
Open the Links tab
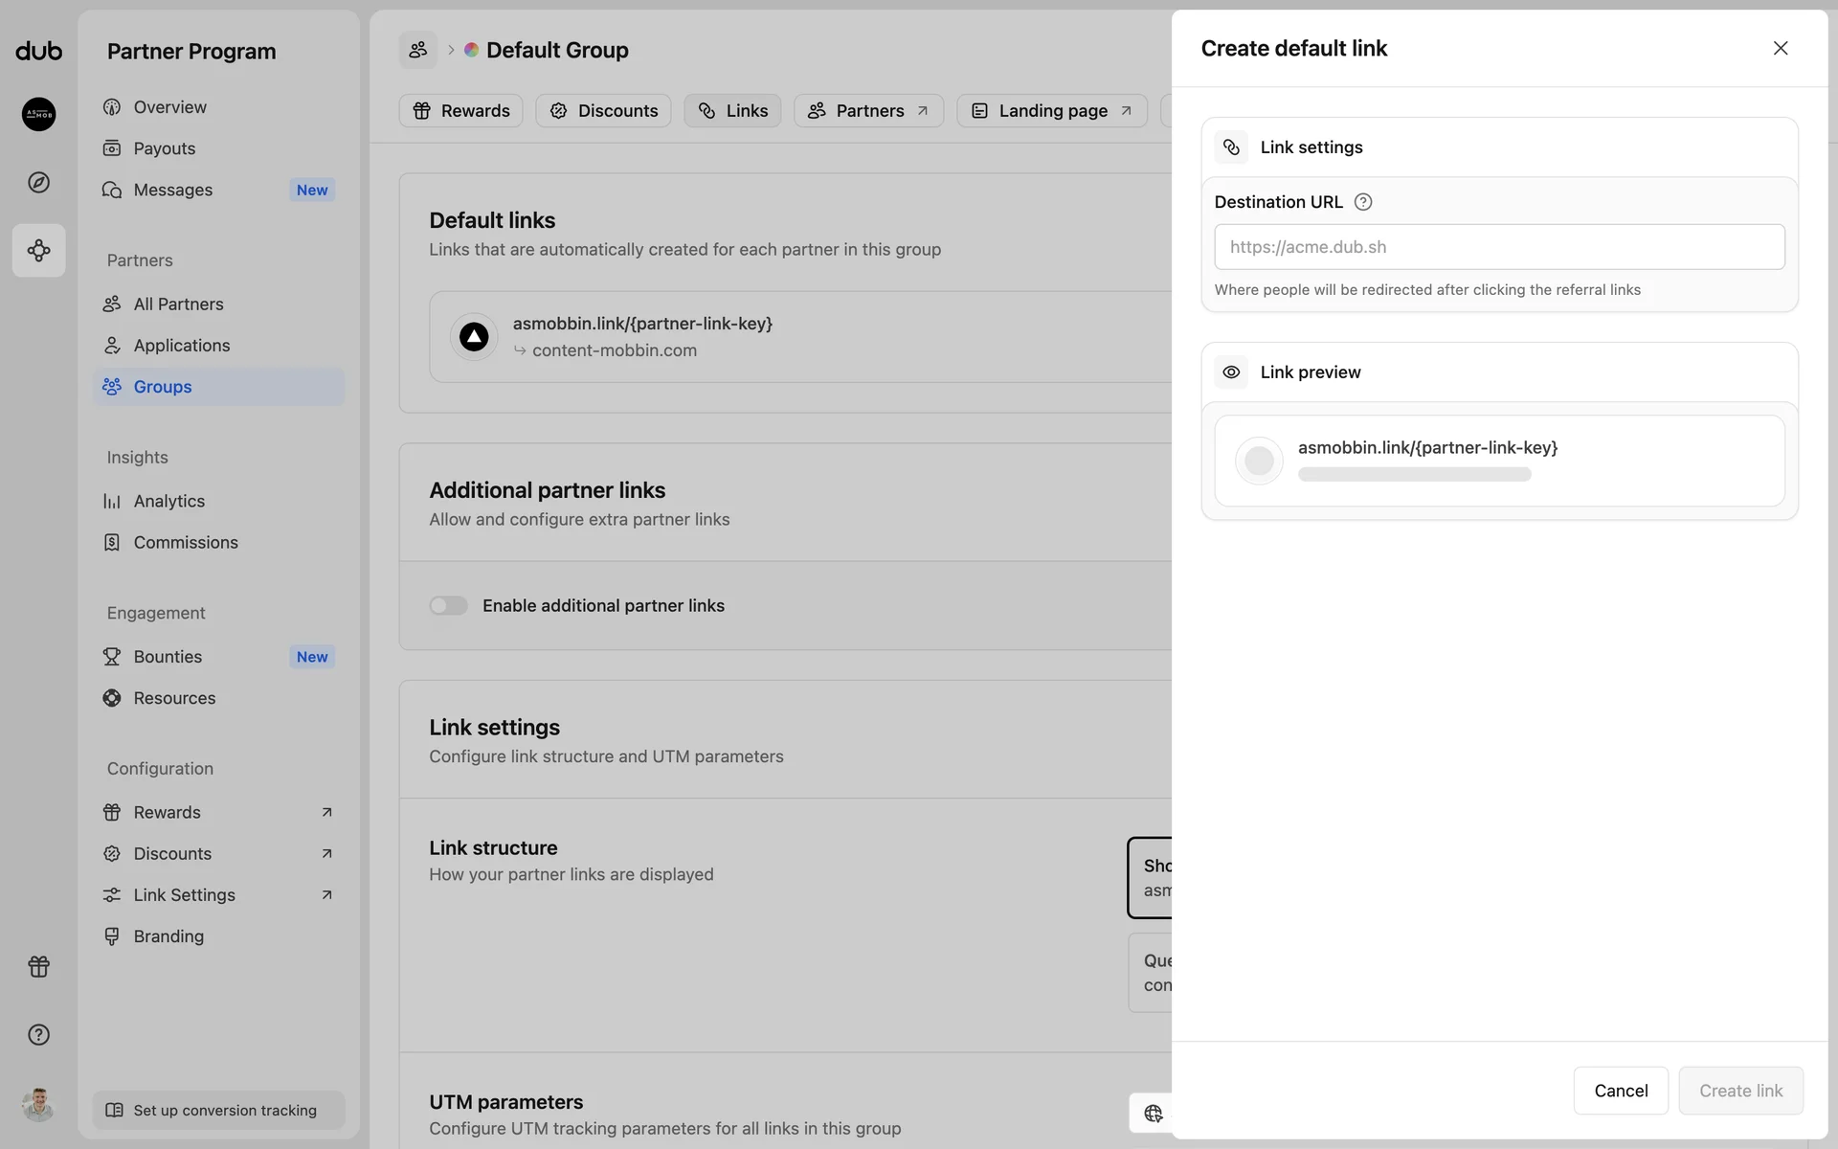732,111
